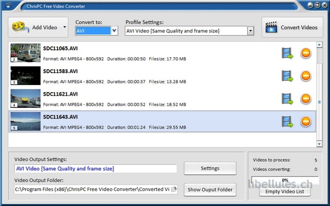Click the app icon in title bar

[9, 5]
